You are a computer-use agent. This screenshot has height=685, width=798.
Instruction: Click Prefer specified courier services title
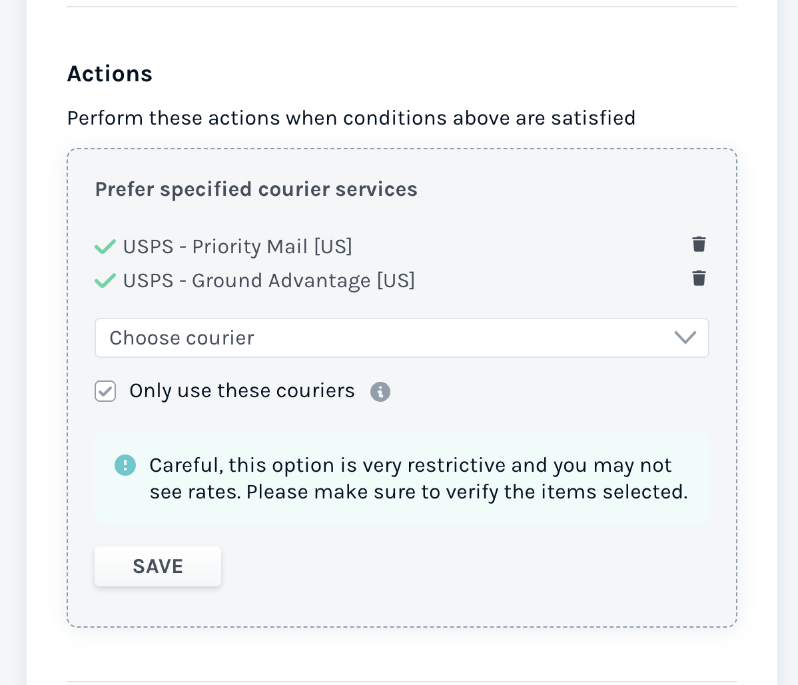(x=256, y=189)
